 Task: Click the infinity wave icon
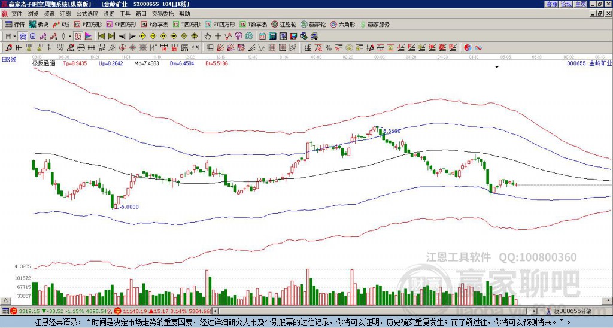pyautogui.click(x=478, y=48)
